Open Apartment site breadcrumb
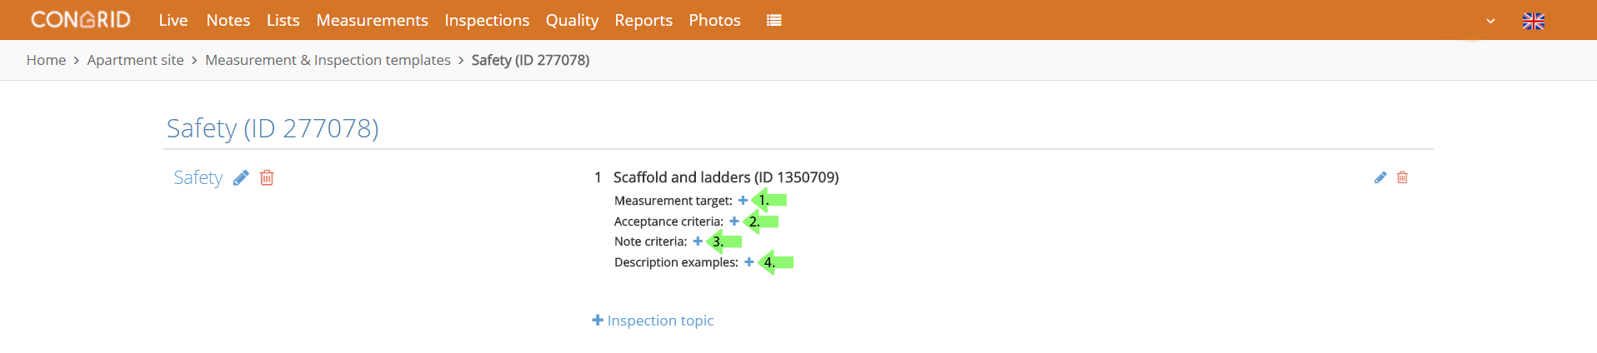1597x353 pixels. coord(135,60)
